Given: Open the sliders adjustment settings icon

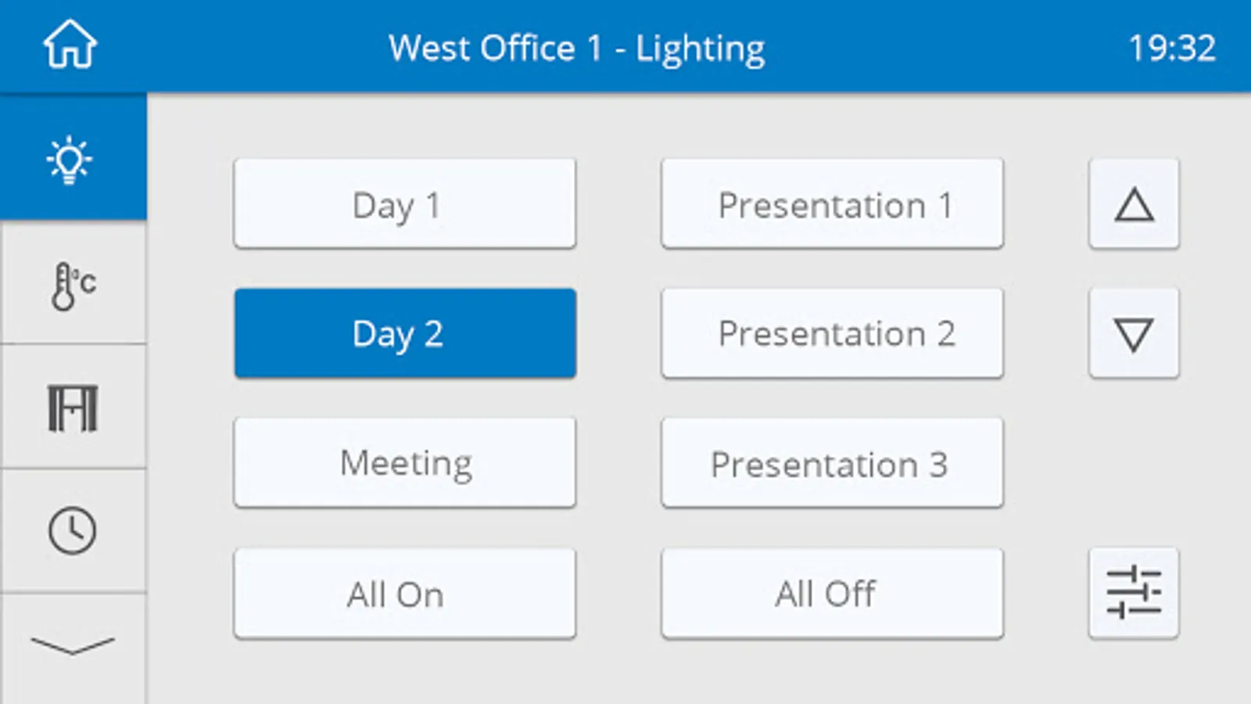Looking at the screenshot, I should [x=1133, y=593].
